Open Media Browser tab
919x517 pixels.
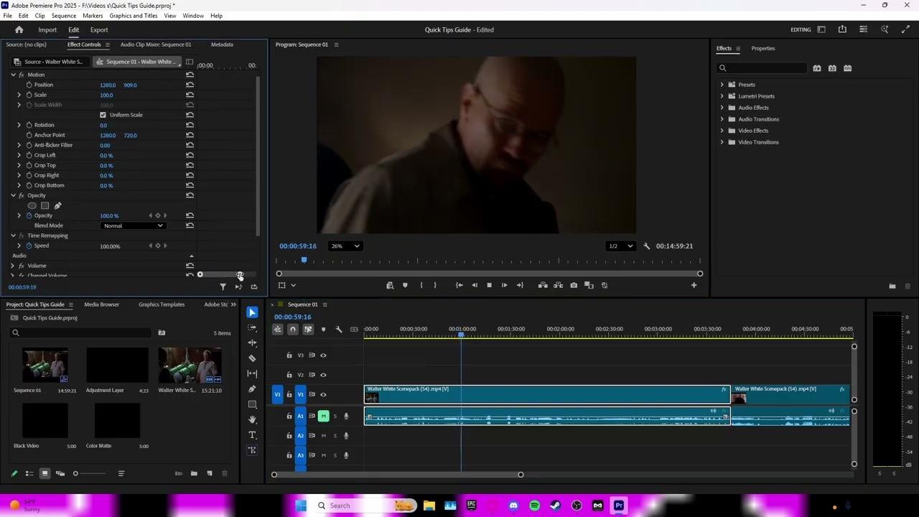pyautogui.click(x=101, y=304)
